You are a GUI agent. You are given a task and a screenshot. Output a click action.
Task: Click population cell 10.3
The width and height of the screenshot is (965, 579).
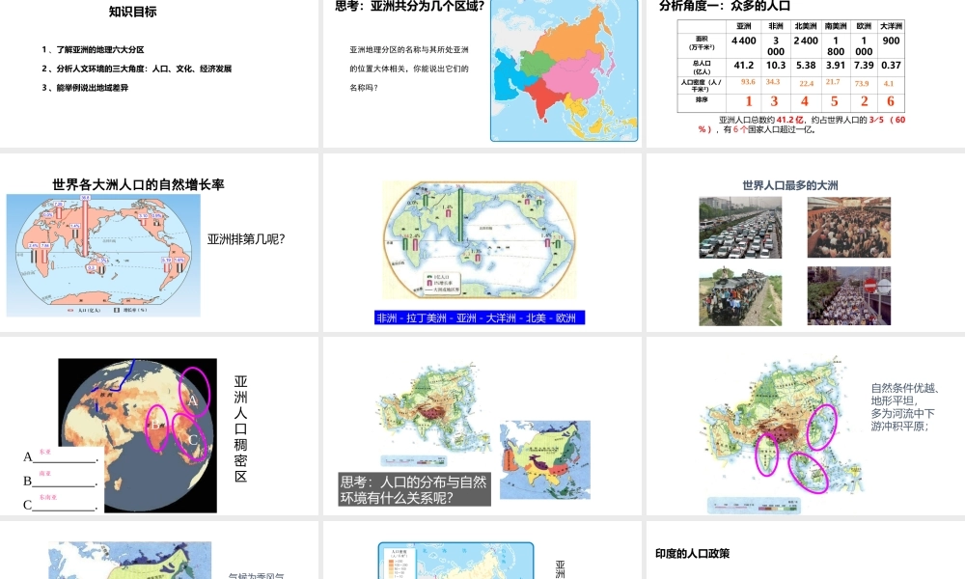pyautogui.click(x=776, y=66)
